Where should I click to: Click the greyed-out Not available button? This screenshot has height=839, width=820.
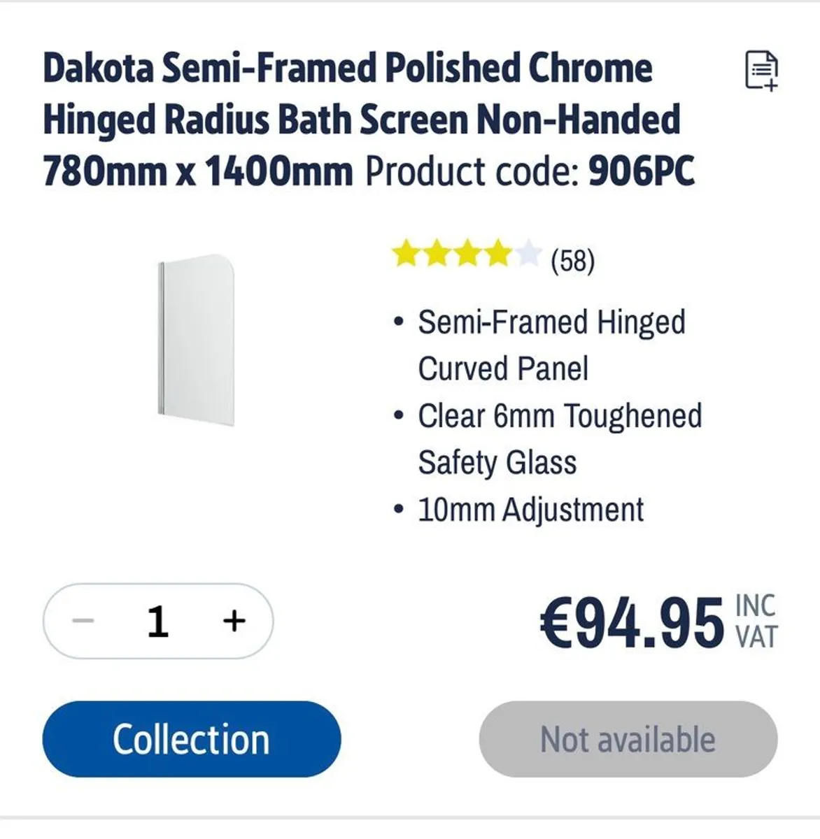pos(628,739)
